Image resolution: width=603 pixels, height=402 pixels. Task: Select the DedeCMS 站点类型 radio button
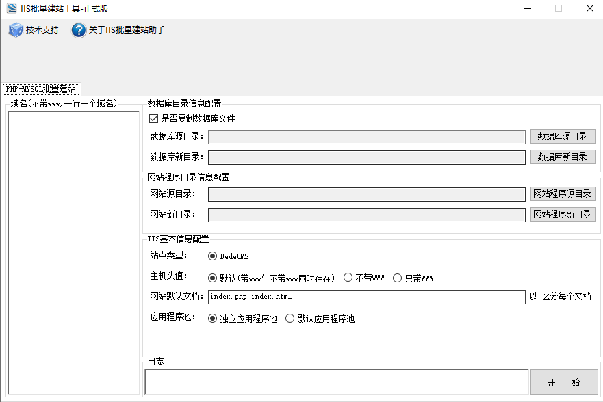pos(213,257)
